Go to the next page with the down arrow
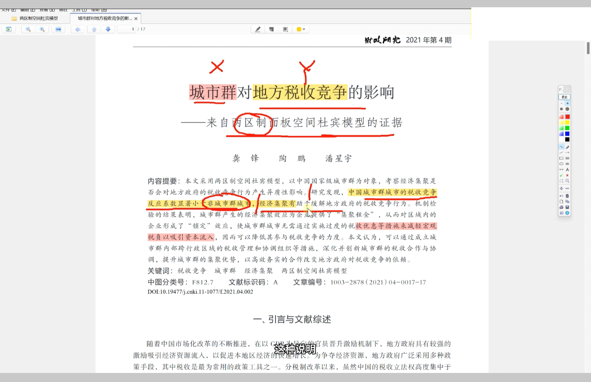 (x=108, y=29)
